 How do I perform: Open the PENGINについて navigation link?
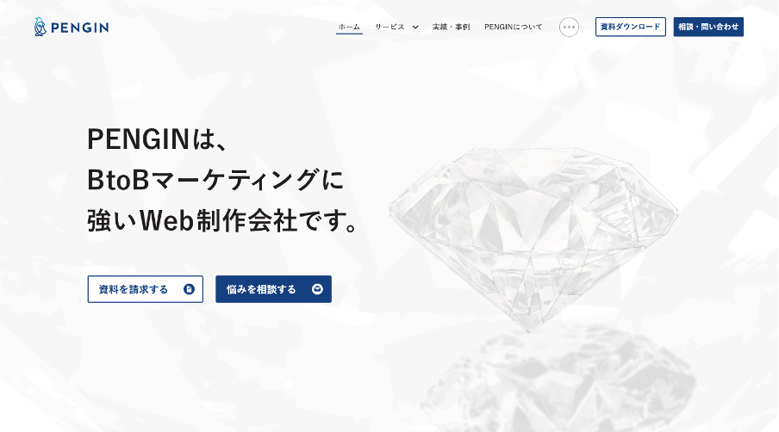(514, 27)
